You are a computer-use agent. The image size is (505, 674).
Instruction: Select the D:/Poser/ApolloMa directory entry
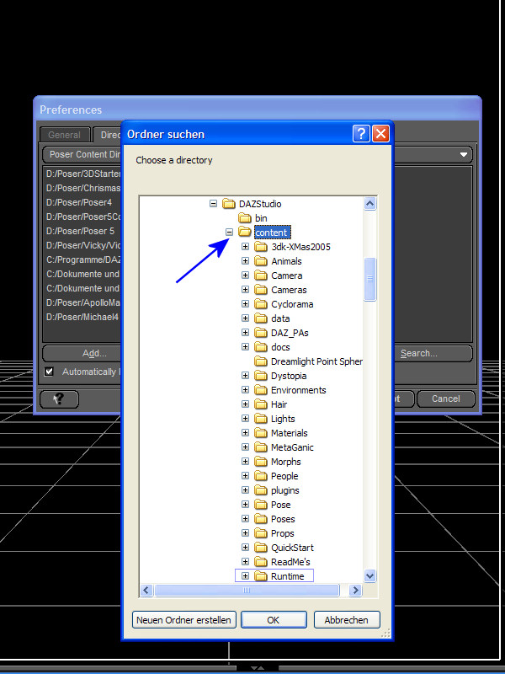(x=82, y=302)
